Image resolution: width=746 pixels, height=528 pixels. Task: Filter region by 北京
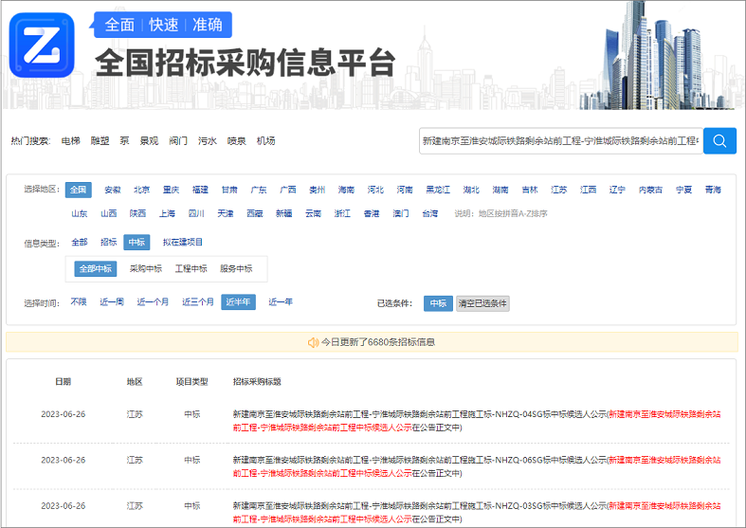point(141,190)
